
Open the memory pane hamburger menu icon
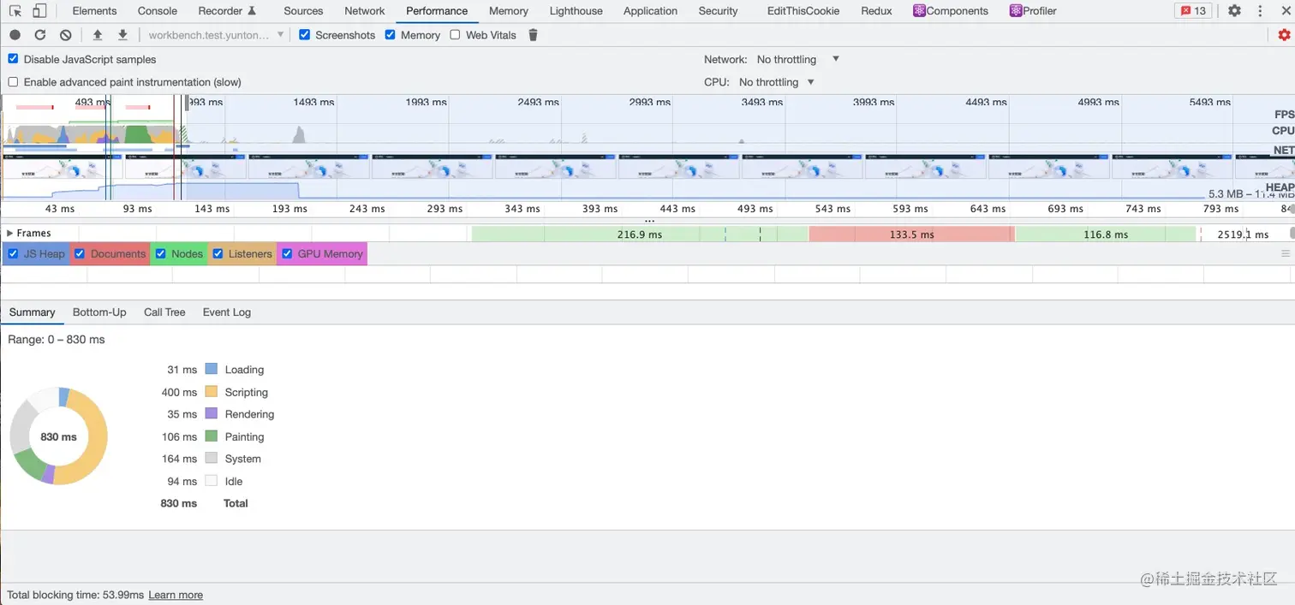pos(1285,253)
